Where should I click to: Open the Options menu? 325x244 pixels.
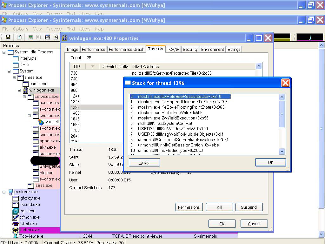coord(21,29)
